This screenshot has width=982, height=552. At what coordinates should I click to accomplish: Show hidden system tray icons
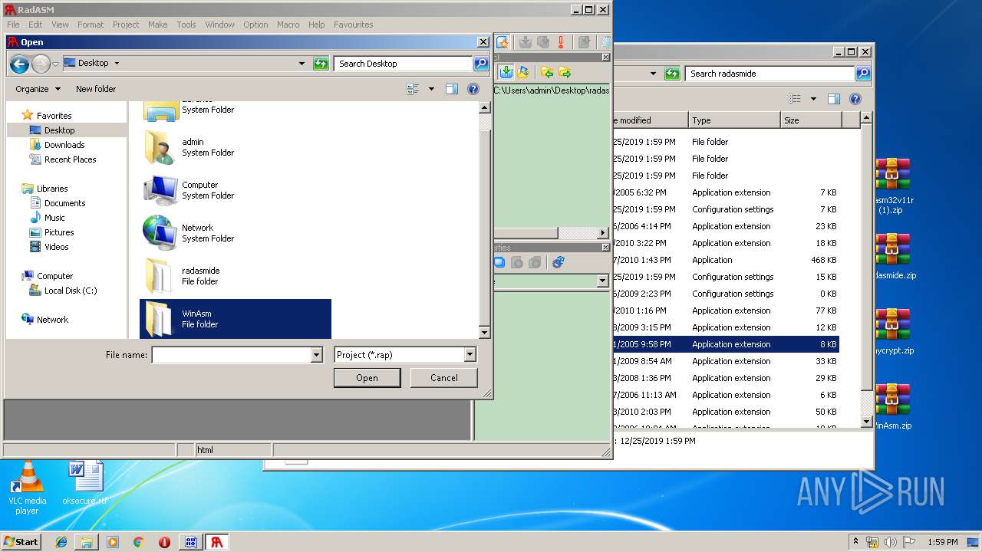point(855,542)
